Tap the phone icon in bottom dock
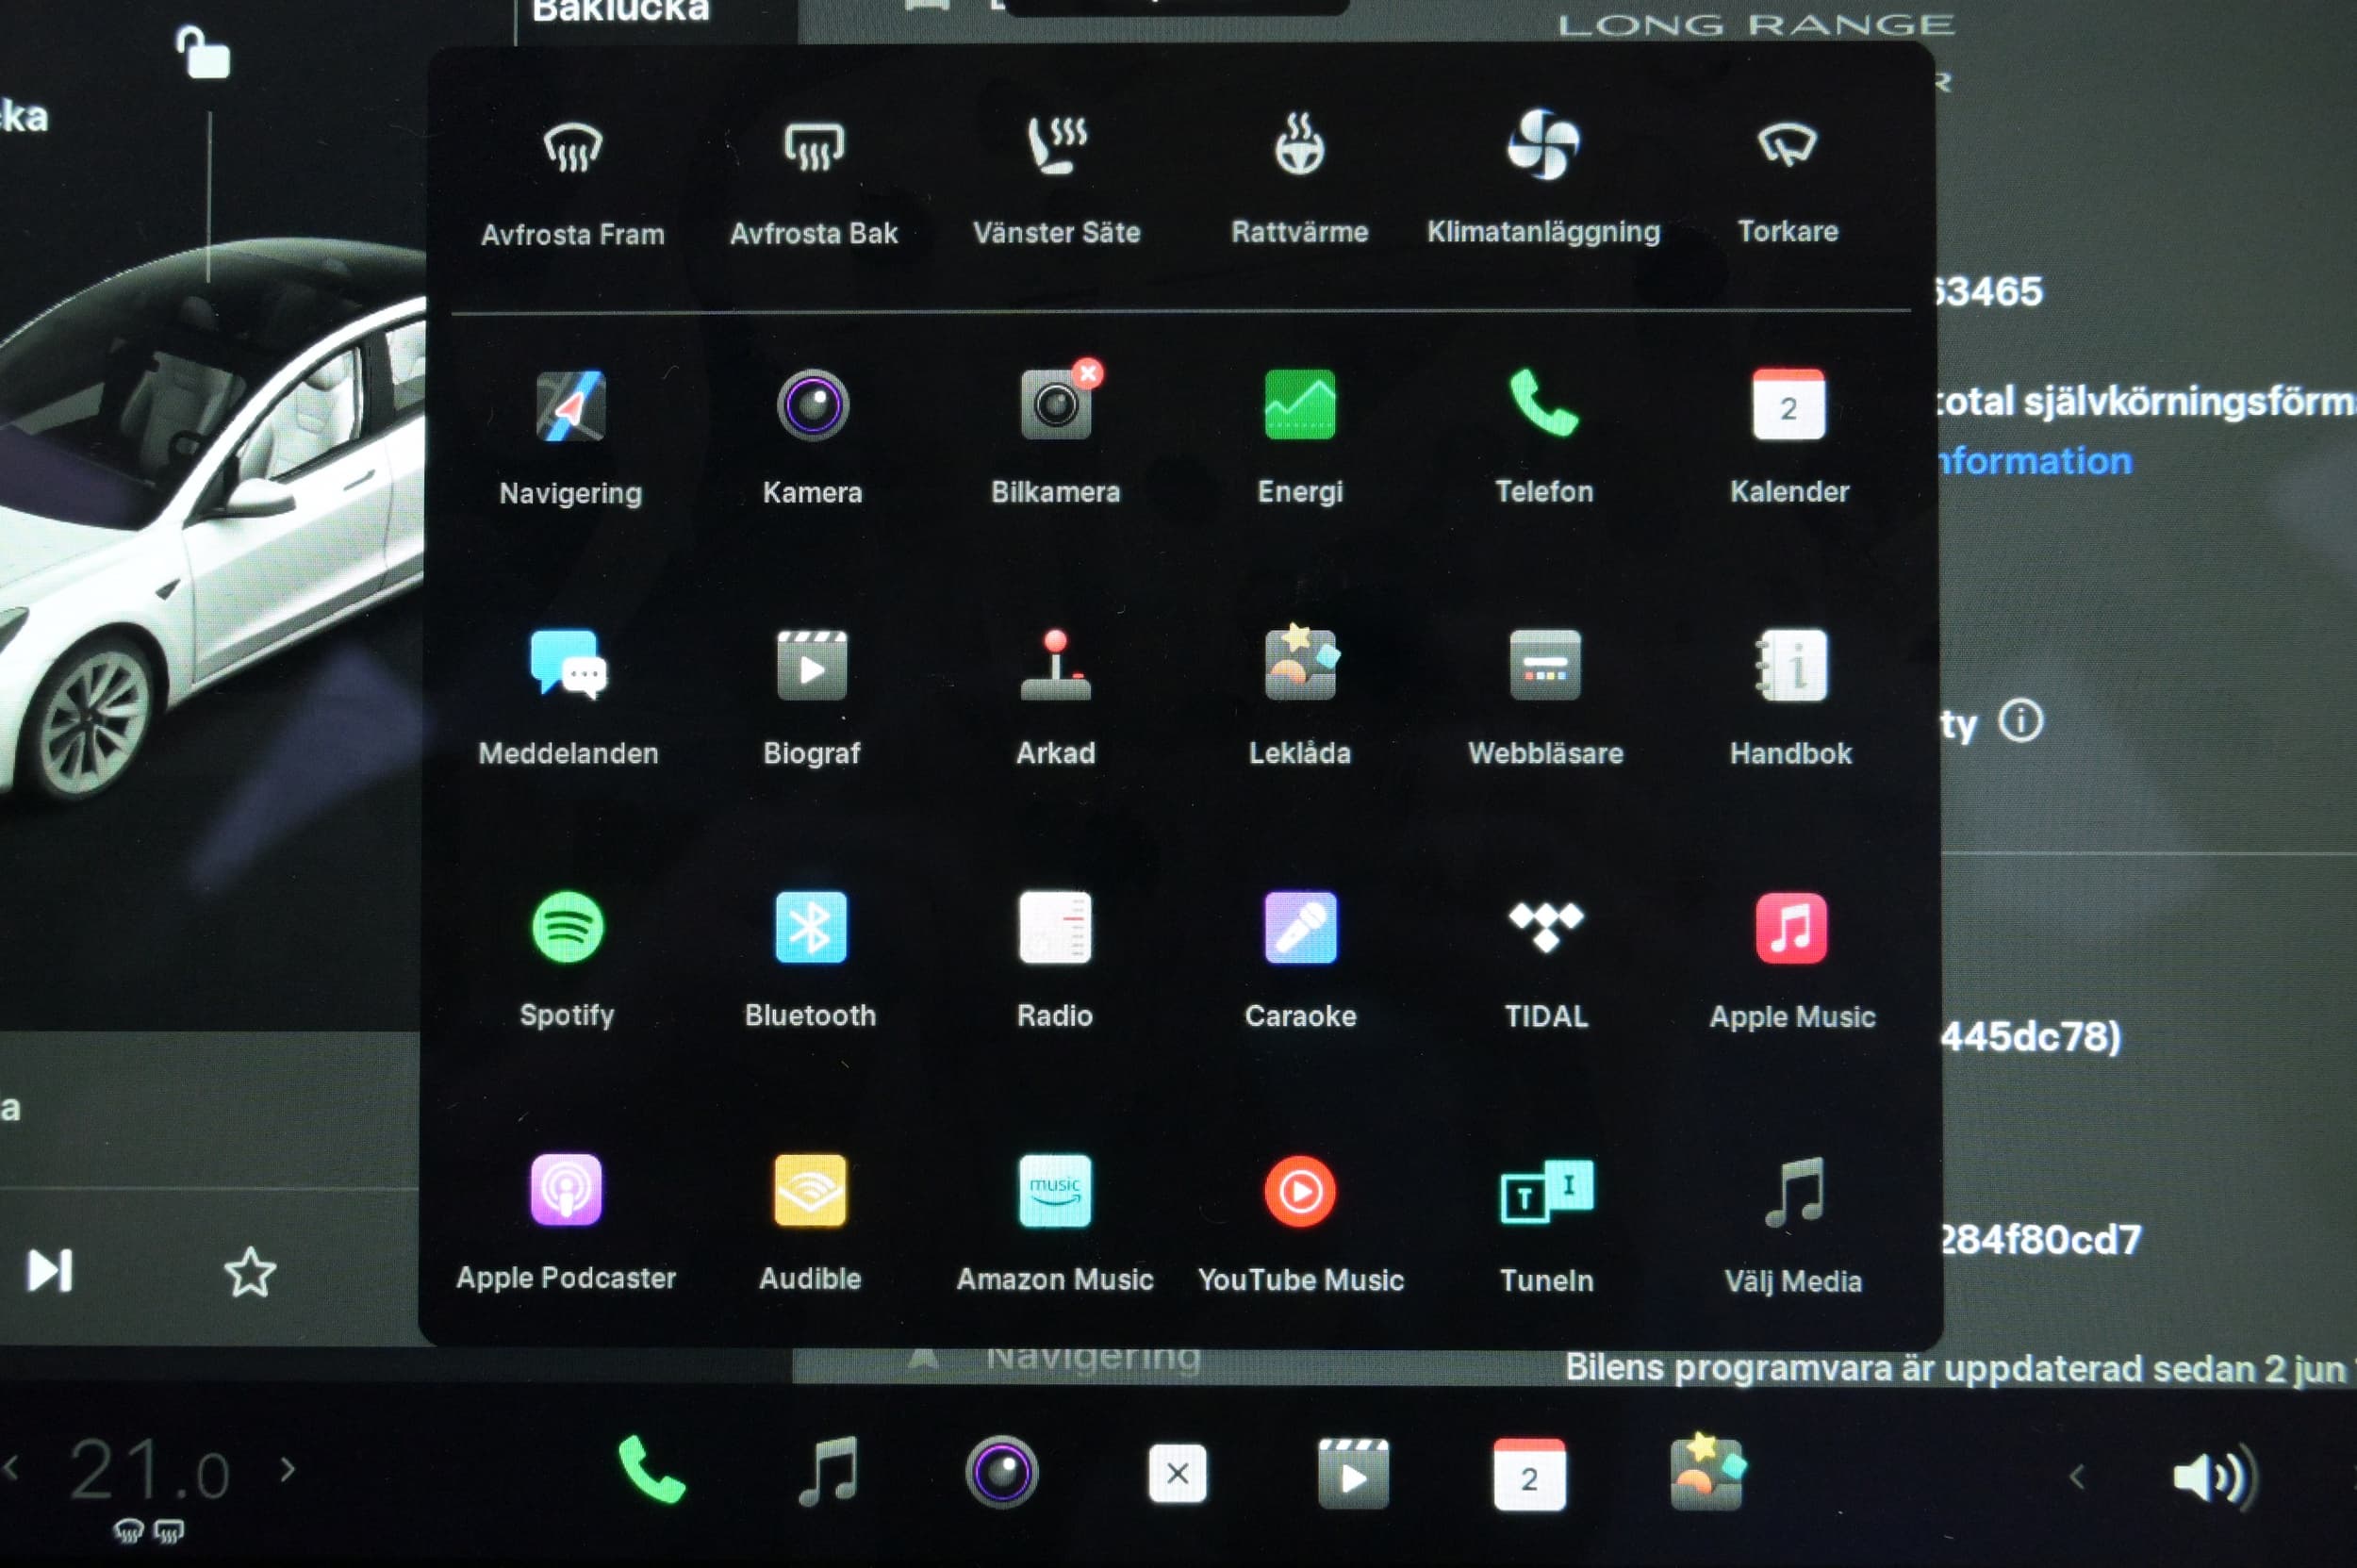 click(652, 1470)
